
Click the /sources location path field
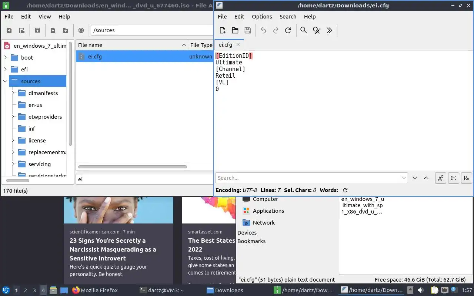tap(152, 30)
